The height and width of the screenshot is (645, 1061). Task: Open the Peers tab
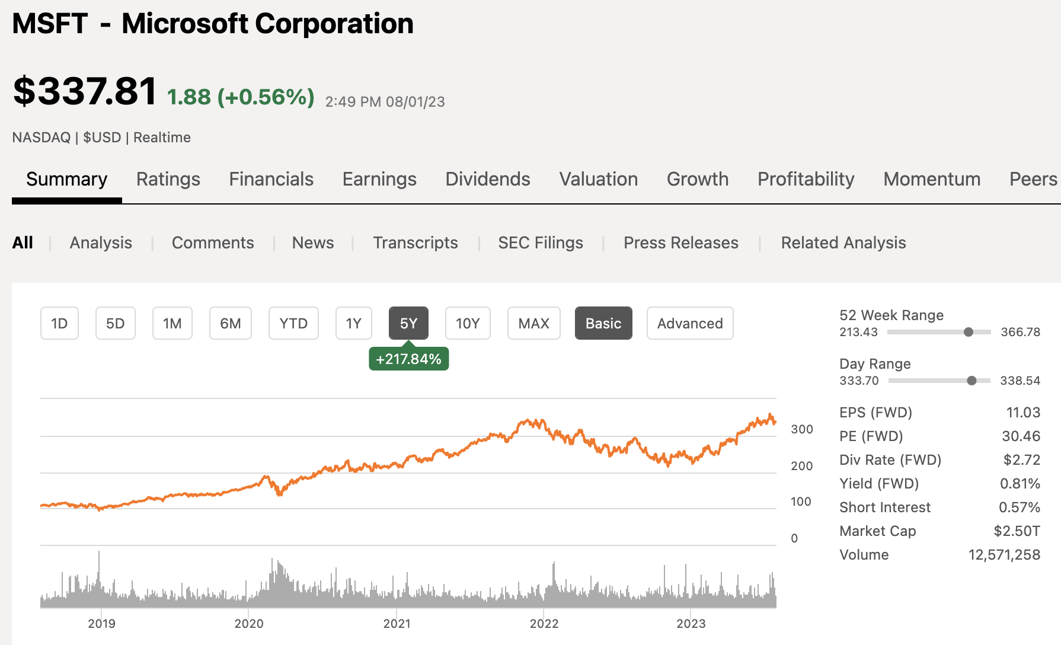[x=1033, y=179]
